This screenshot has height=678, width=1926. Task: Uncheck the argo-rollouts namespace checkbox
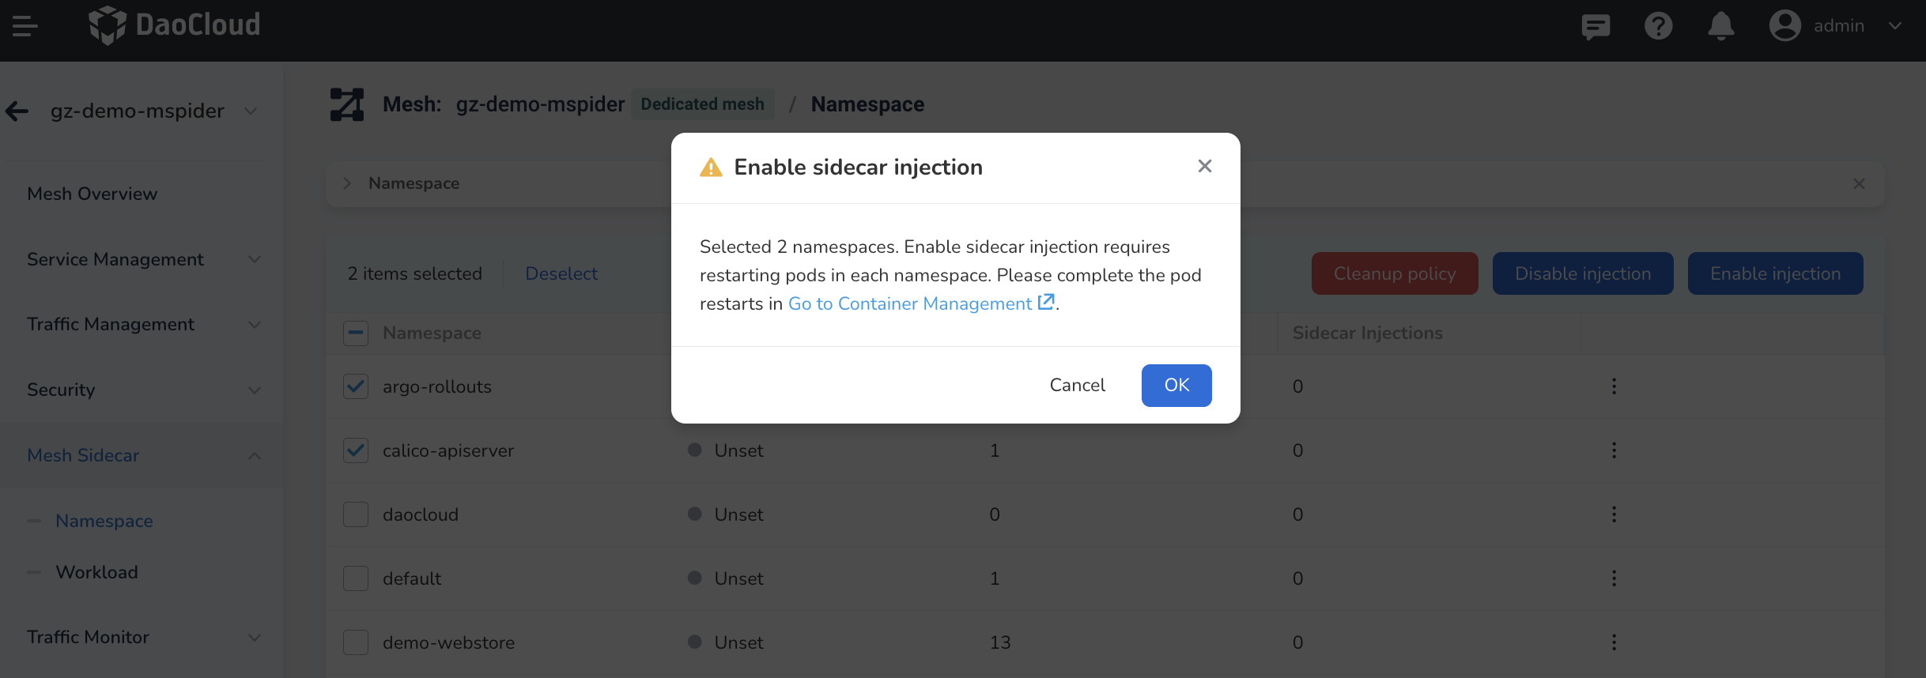[x=356, y=386]
